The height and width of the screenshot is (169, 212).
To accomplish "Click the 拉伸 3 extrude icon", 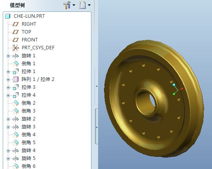I will (x=16, y=87).
